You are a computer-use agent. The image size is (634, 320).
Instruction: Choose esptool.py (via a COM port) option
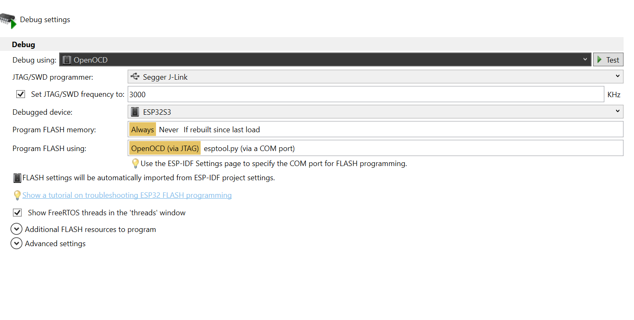tap(249, 148)
